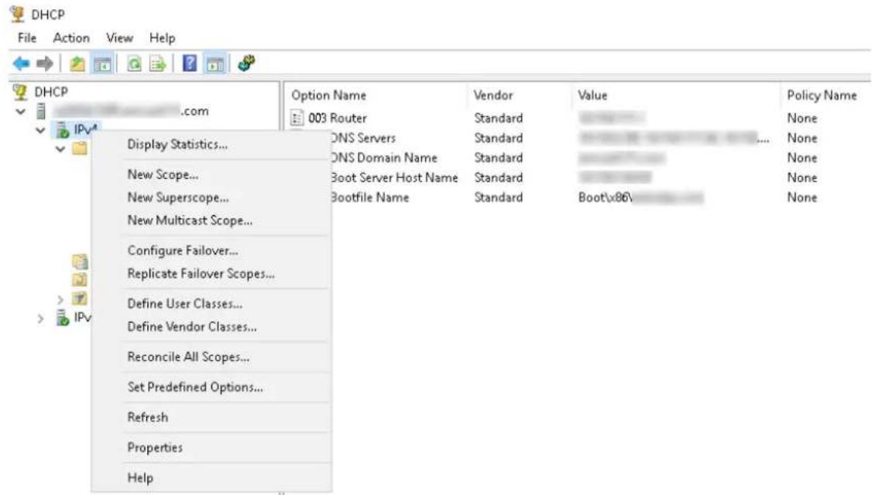Screen dimensions: 872x495
Task: Click the blue Help question mark icon
Action: click(x=190, y=64)
